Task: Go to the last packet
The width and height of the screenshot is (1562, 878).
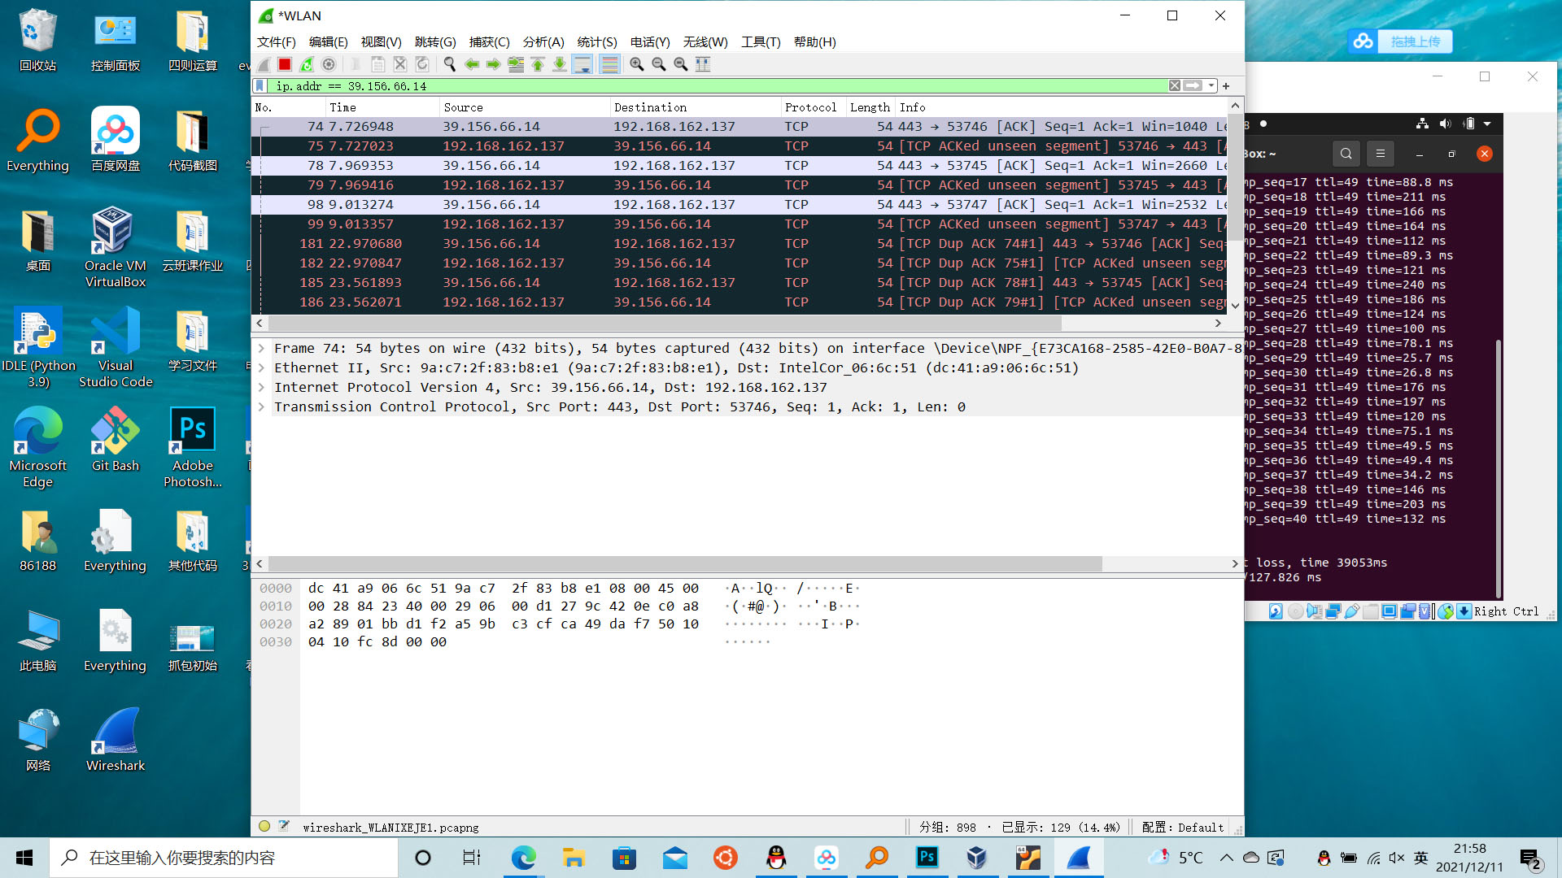Action: (560, 64)
